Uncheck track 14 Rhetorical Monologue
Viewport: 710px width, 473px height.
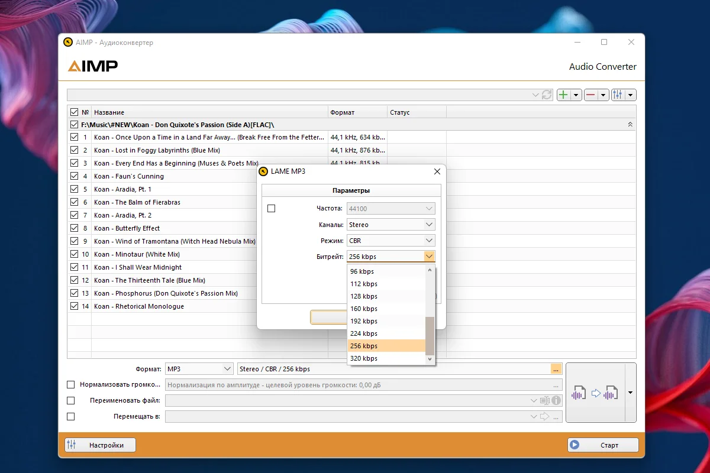74,306
